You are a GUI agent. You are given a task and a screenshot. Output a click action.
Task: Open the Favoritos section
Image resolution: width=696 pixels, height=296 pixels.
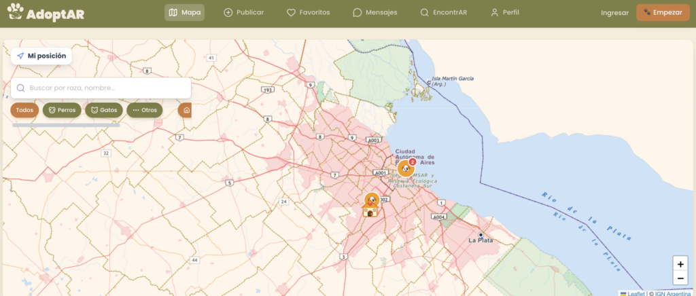(x=308, y=12)
